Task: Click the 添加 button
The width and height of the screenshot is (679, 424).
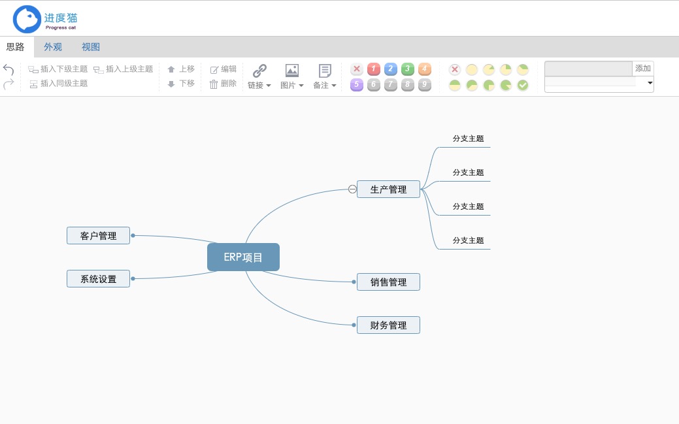Action: (643, 69)
